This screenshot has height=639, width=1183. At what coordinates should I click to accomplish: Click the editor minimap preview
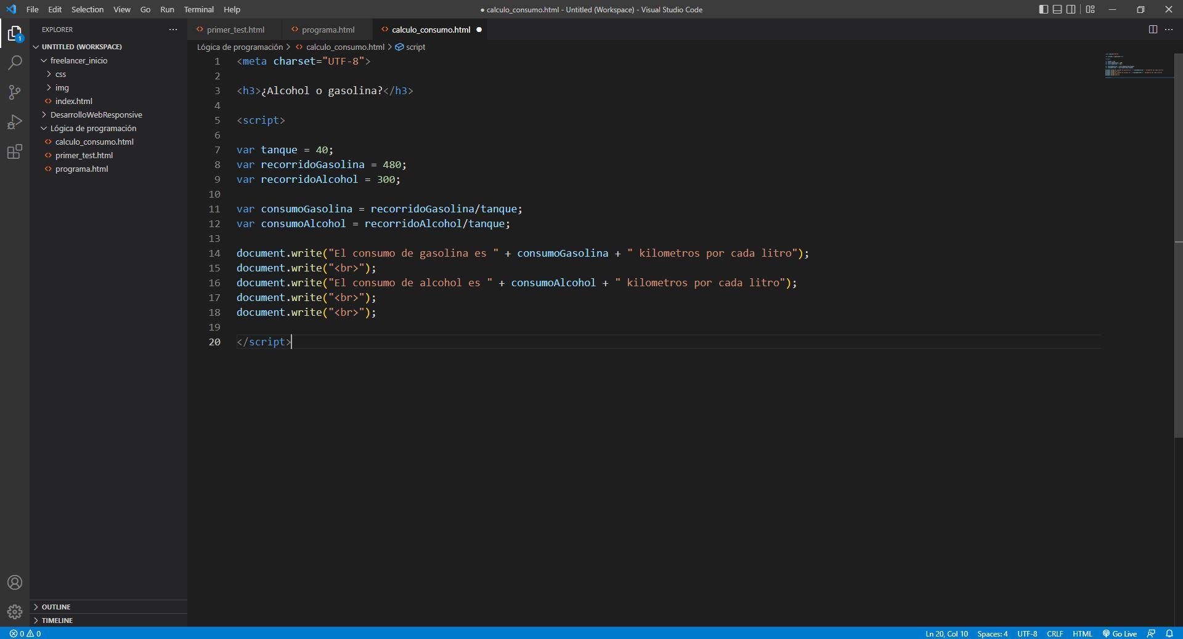[x=1139, y=66]
